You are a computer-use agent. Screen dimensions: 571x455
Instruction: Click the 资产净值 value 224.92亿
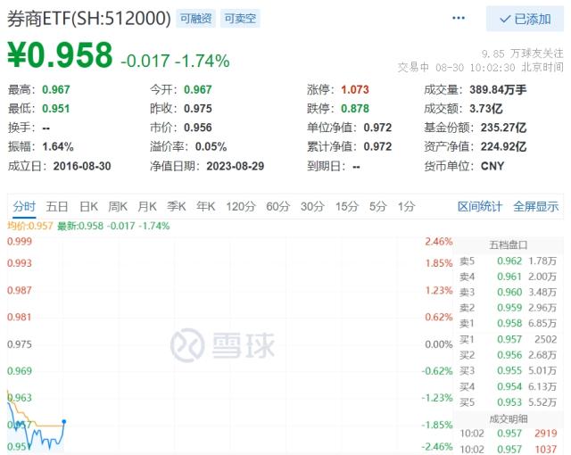pyautogui.click(x=503, y=146)
